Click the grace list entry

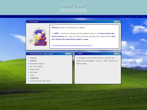tap(32, 75)
